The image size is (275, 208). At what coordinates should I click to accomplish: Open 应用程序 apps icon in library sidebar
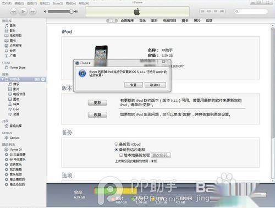point(13,46)
